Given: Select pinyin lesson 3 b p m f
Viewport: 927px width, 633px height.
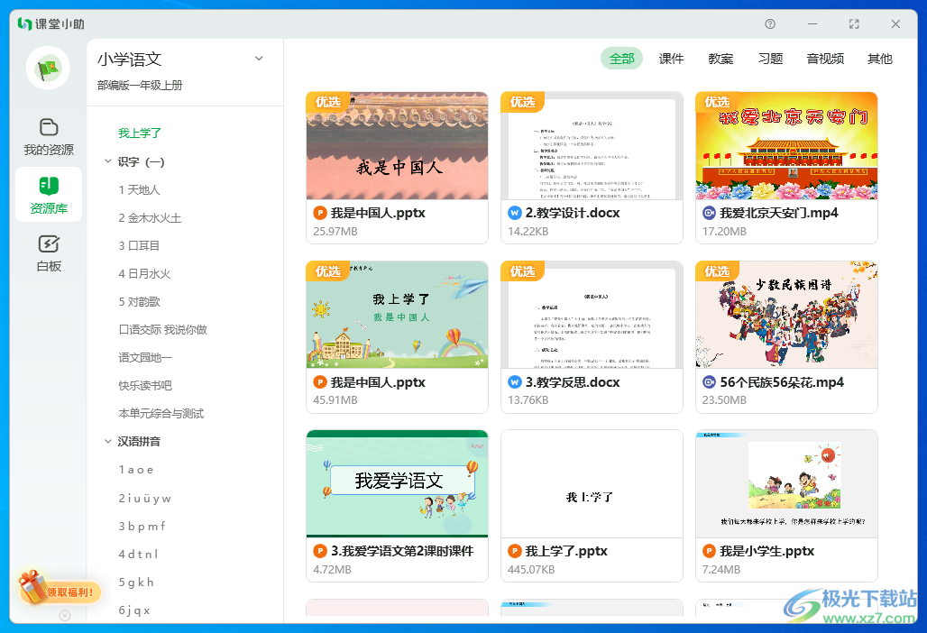Looking at the screenshot, I should (x=142, y=526).
